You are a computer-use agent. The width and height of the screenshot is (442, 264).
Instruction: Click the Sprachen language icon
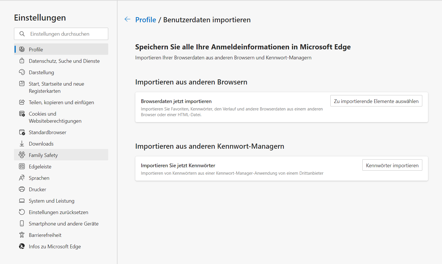(x=22, y=178)
